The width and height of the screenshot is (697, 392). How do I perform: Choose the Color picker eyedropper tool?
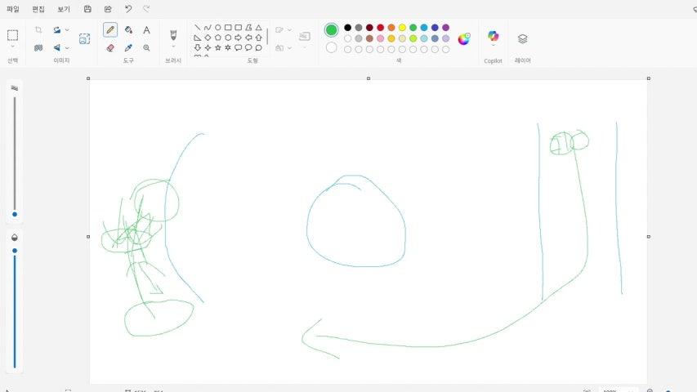(128, 47)
